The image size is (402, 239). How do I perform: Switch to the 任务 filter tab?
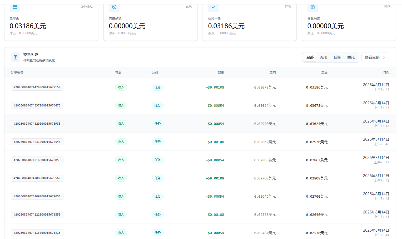pyautogui.click(x=337, y=57)
